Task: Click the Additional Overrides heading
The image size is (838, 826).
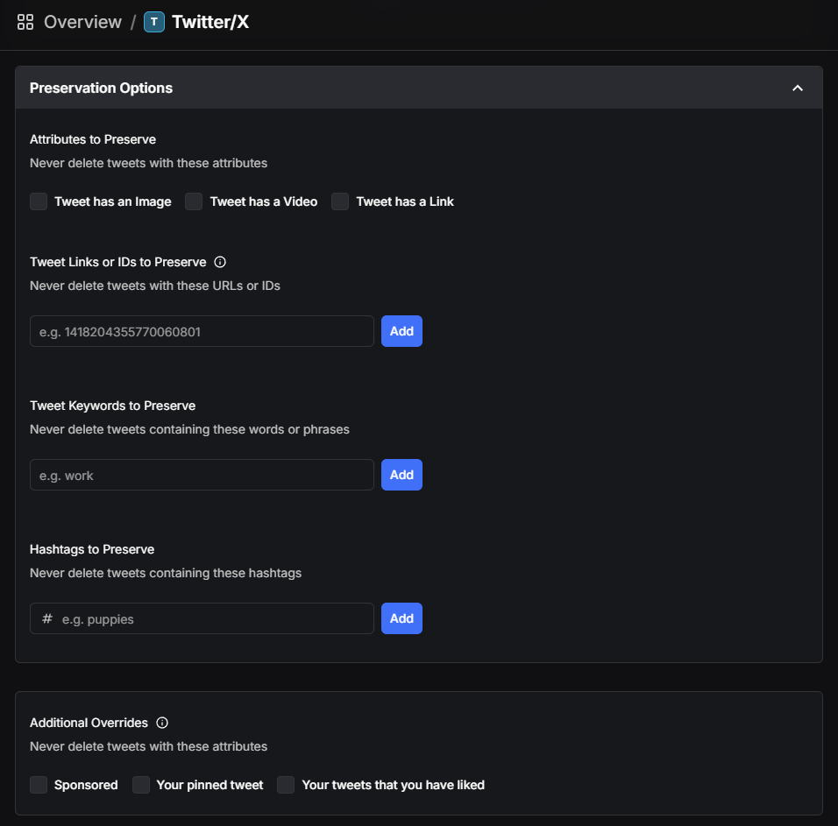Action: 89,723
